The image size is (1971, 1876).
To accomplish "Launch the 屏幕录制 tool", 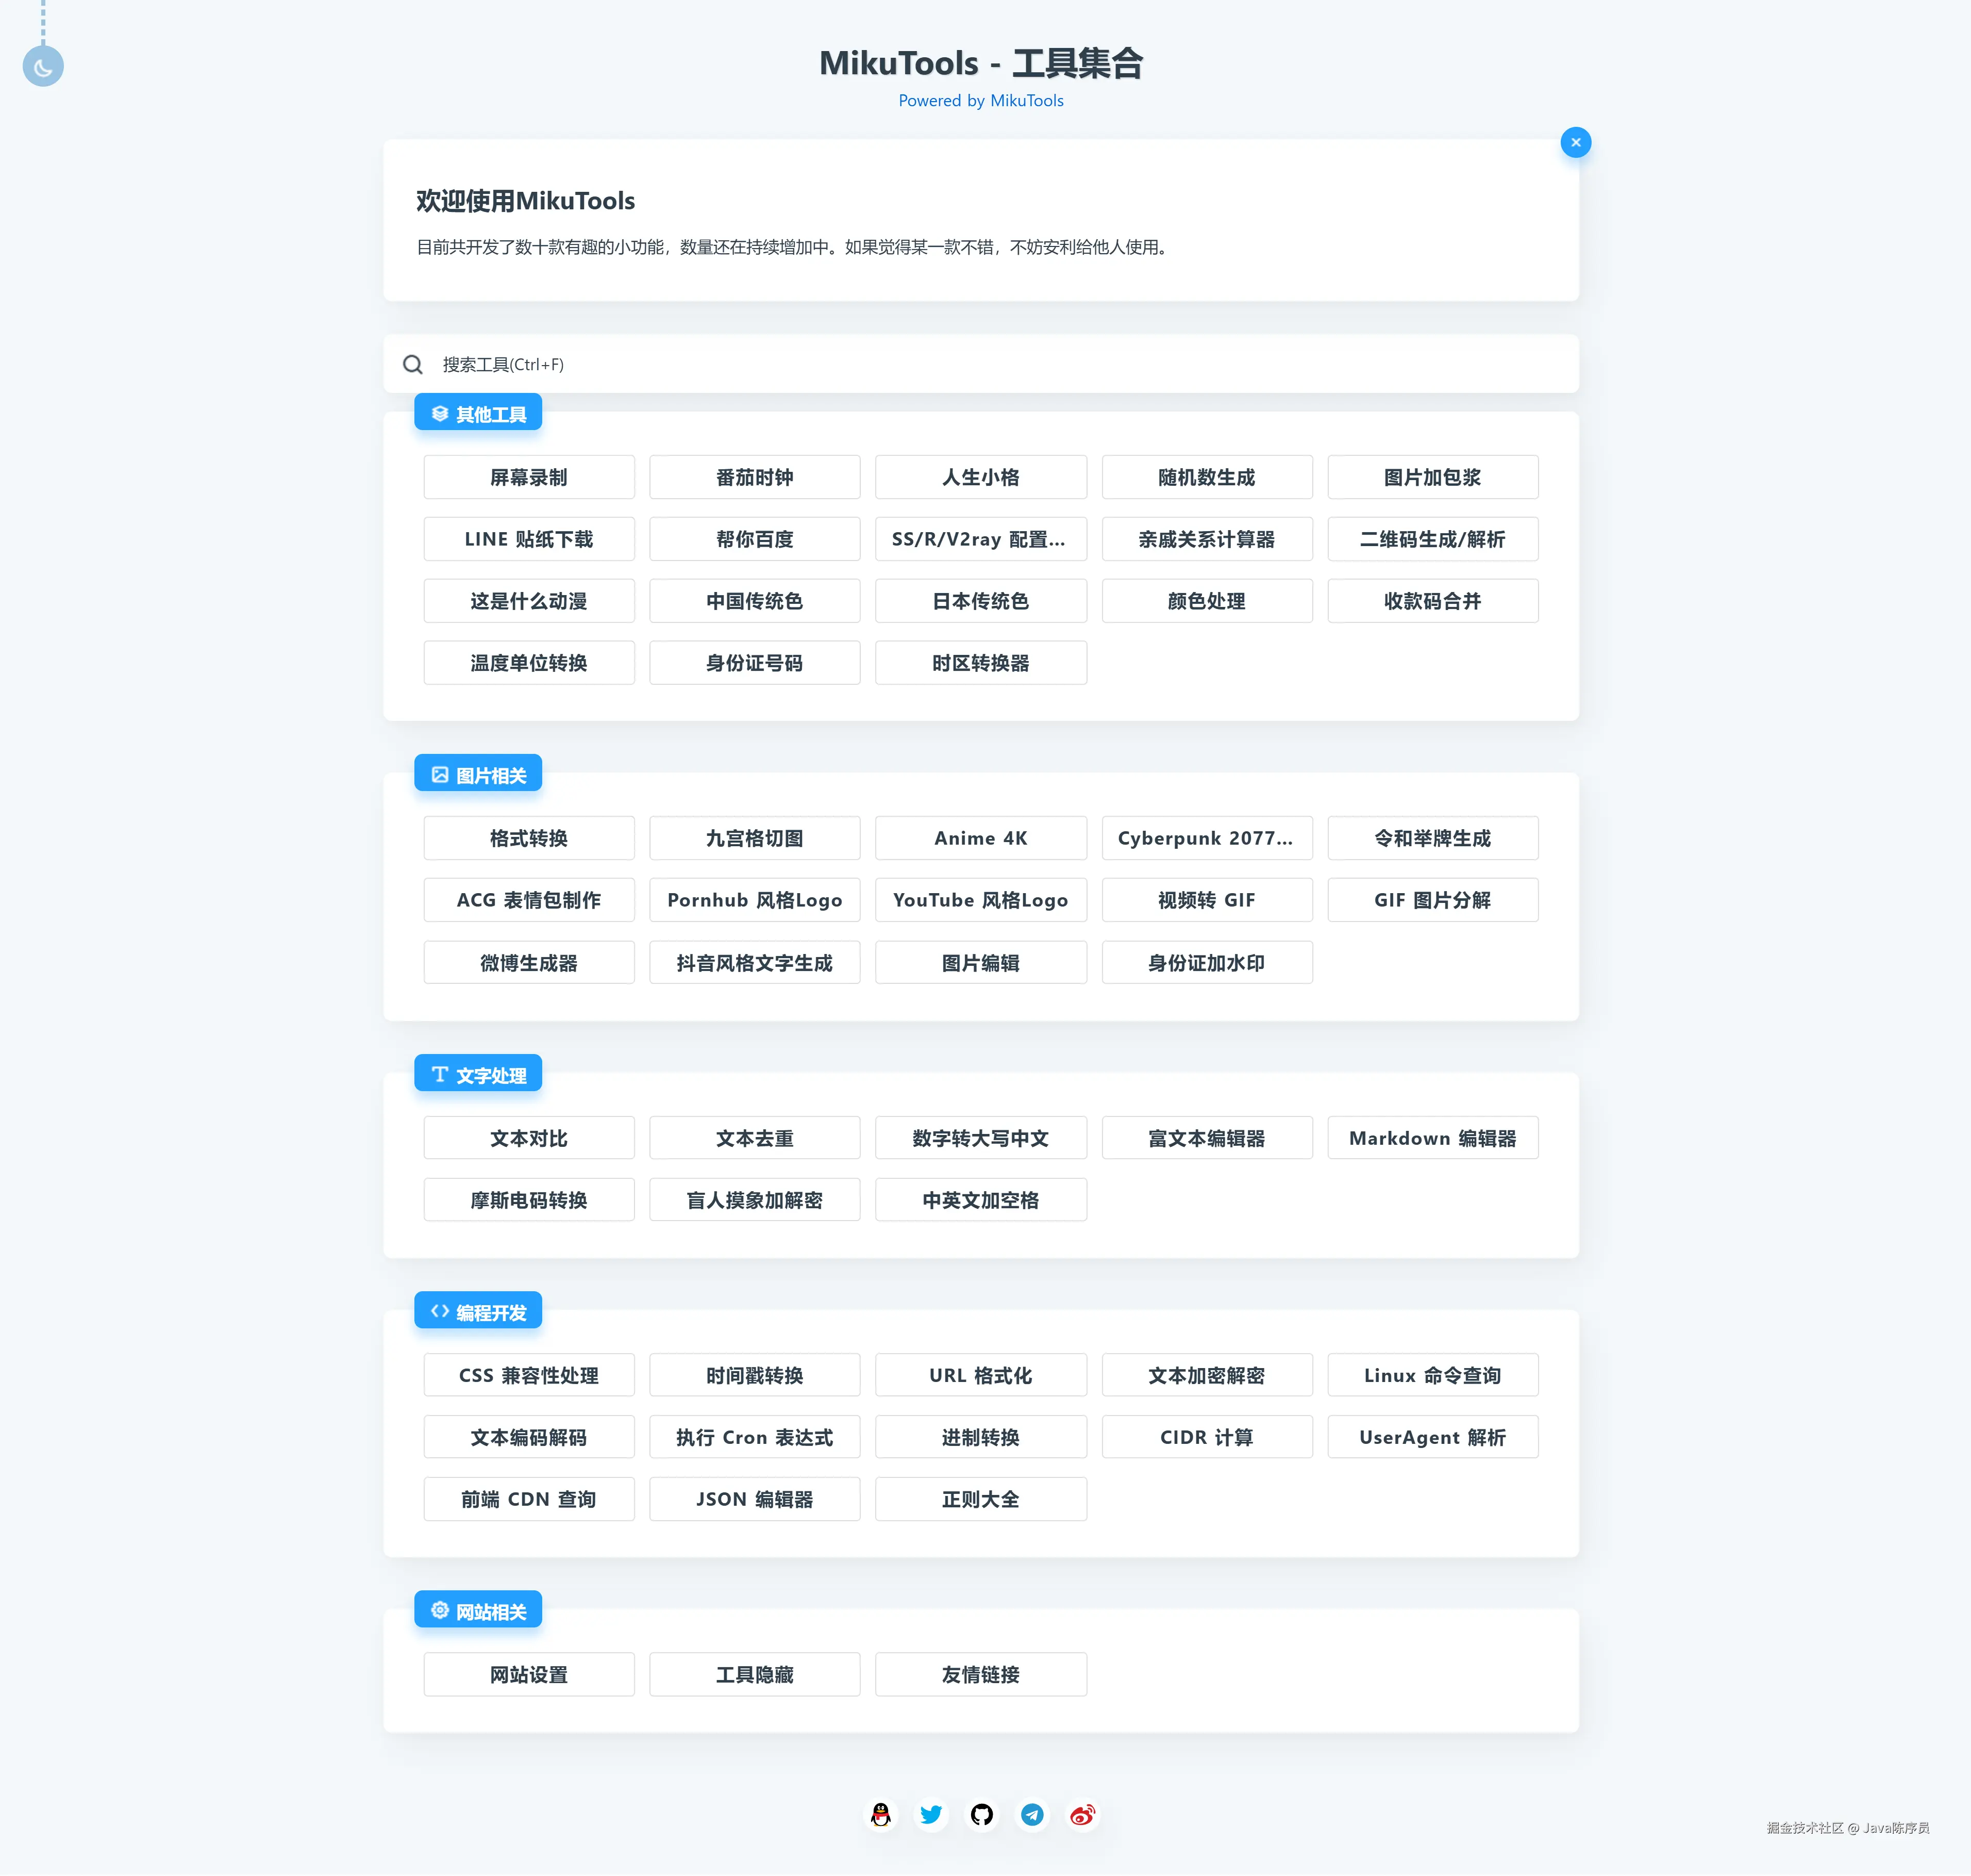I will [x=529, y=478].
